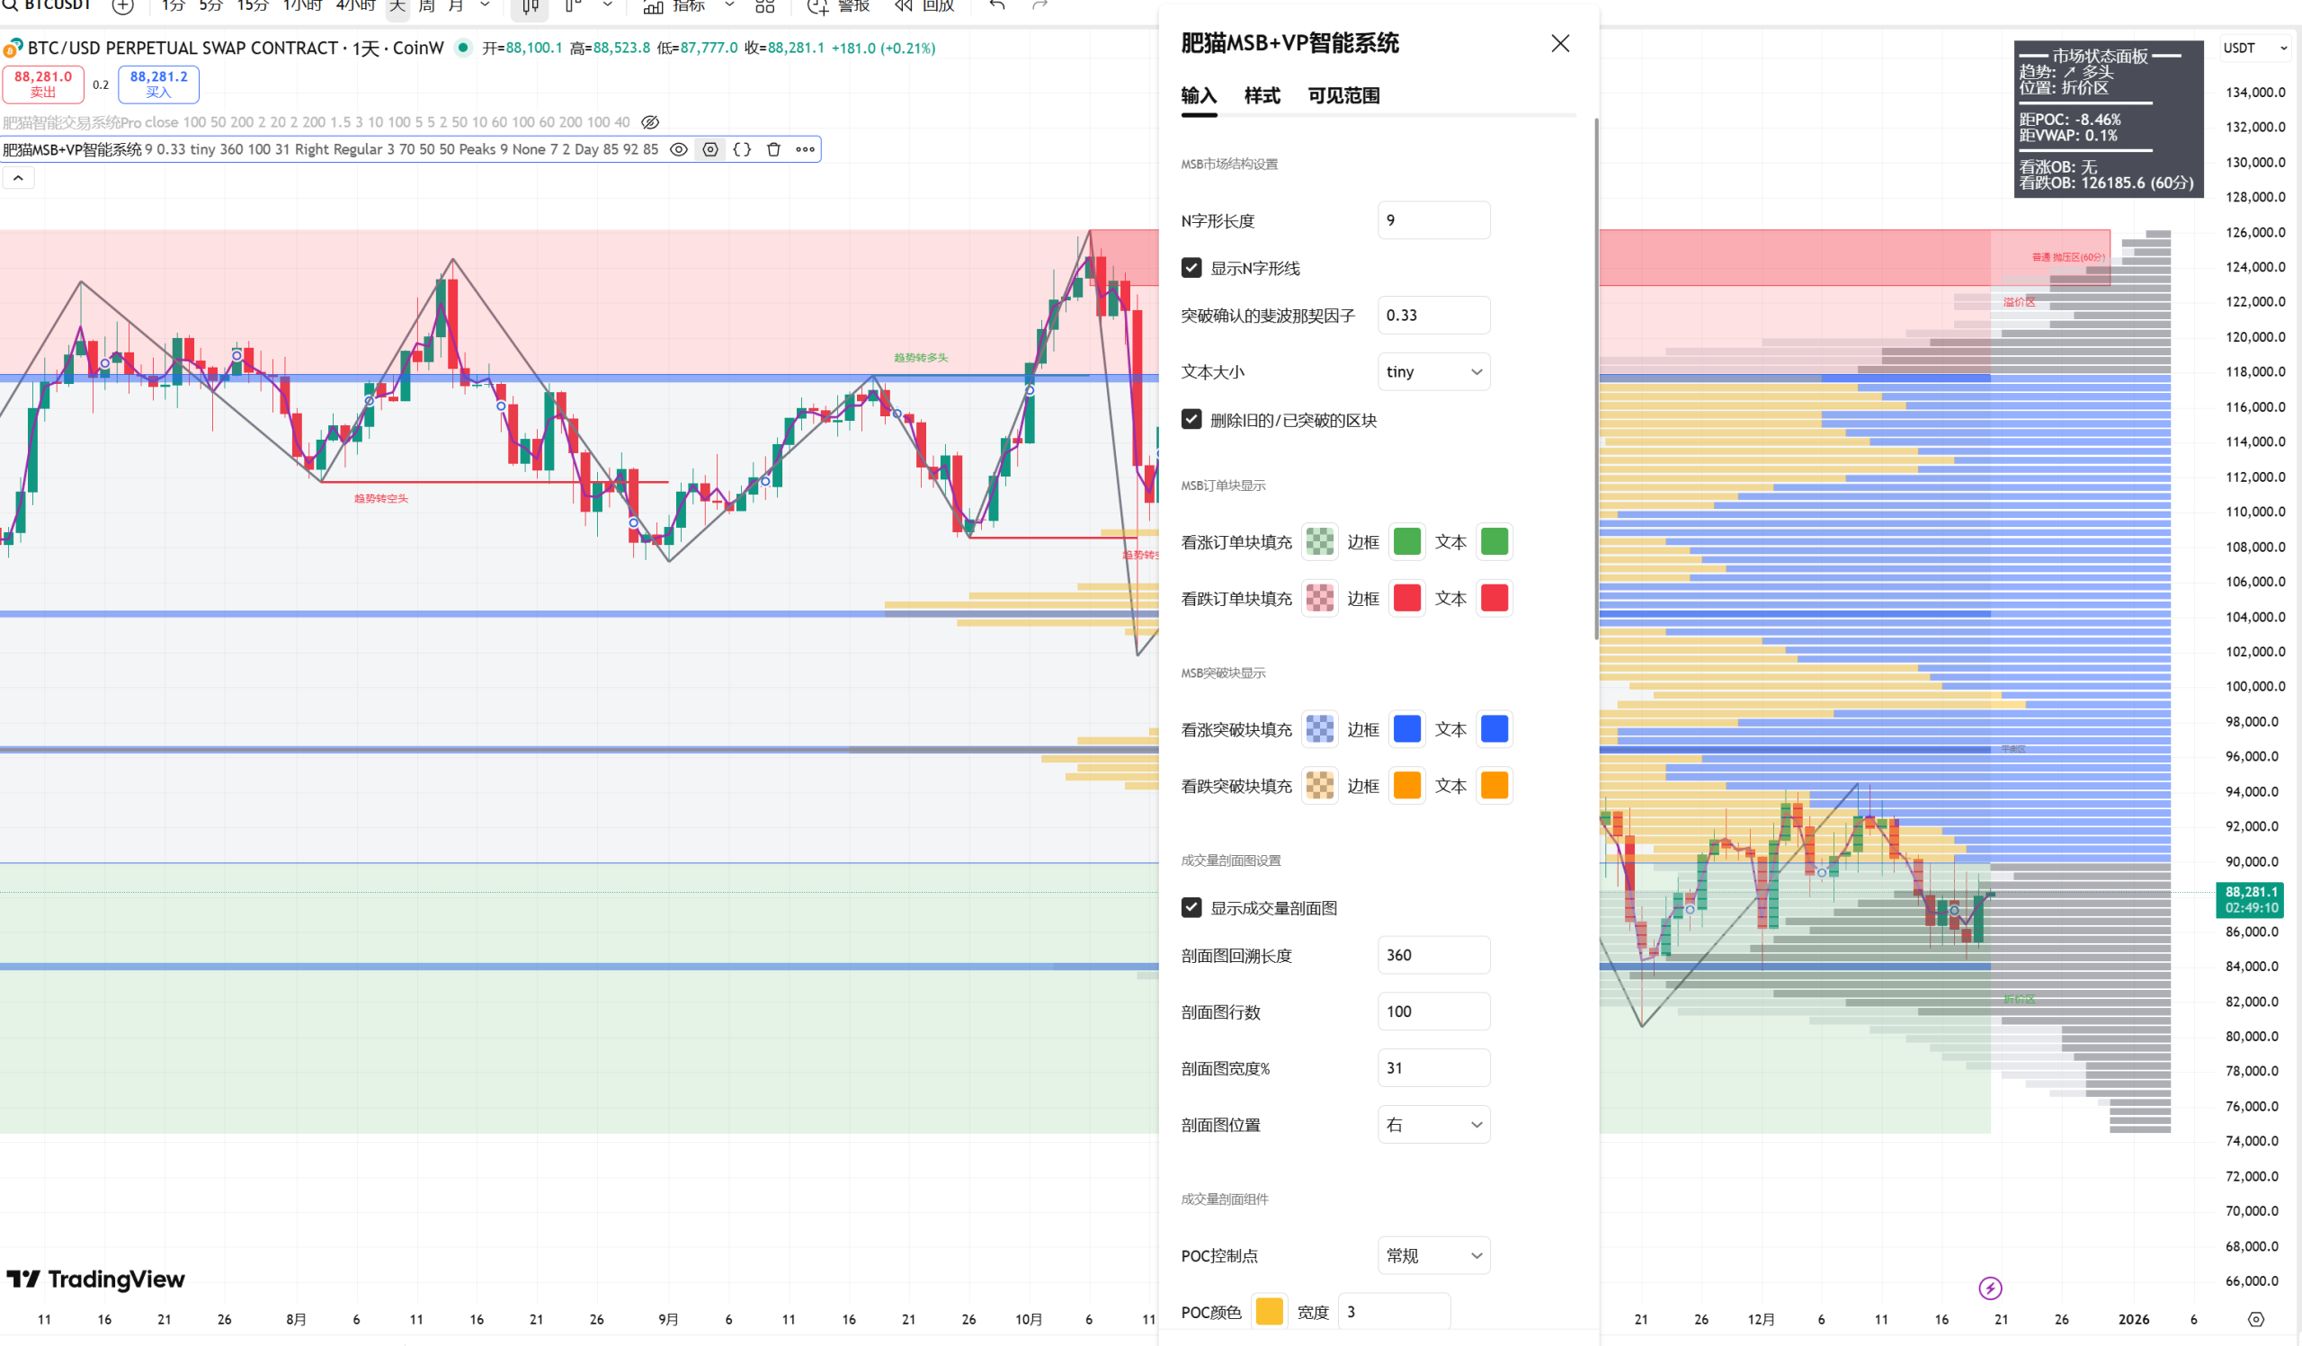
Task: Expand the timeframe interval dropdown arrow
Action: pos(485,6)
